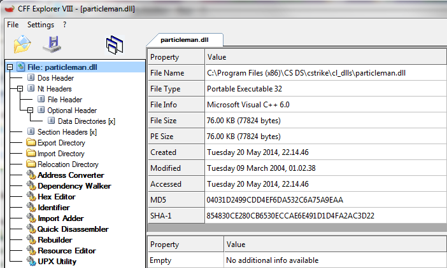Open the ? help menu
Screen dimensions: 447x268
coord(65,25)
